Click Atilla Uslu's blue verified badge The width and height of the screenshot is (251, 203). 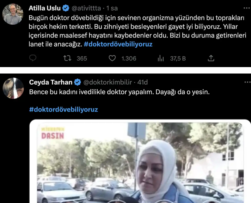pos(66,8)
